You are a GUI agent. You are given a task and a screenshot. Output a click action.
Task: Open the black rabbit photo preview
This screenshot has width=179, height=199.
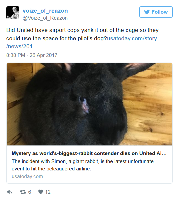click(x=89, y=104)
